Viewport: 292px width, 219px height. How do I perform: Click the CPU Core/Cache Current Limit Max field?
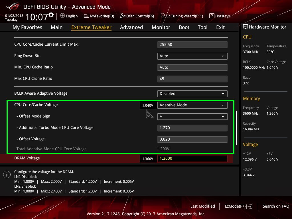pyautogui.click(x=192, y=45)
